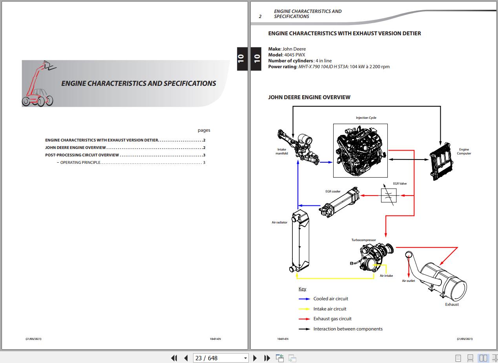Click the right page header 'ENGINE CHARACTERISTICS AND SPECIFICATIONS'

point(308,14)
